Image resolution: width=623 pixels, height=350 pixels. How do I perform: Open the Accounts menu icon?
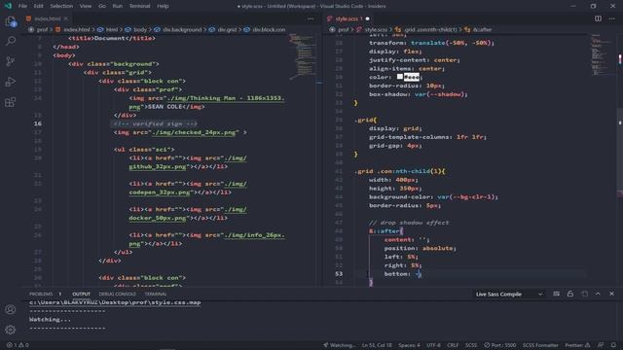pos(11,309)
